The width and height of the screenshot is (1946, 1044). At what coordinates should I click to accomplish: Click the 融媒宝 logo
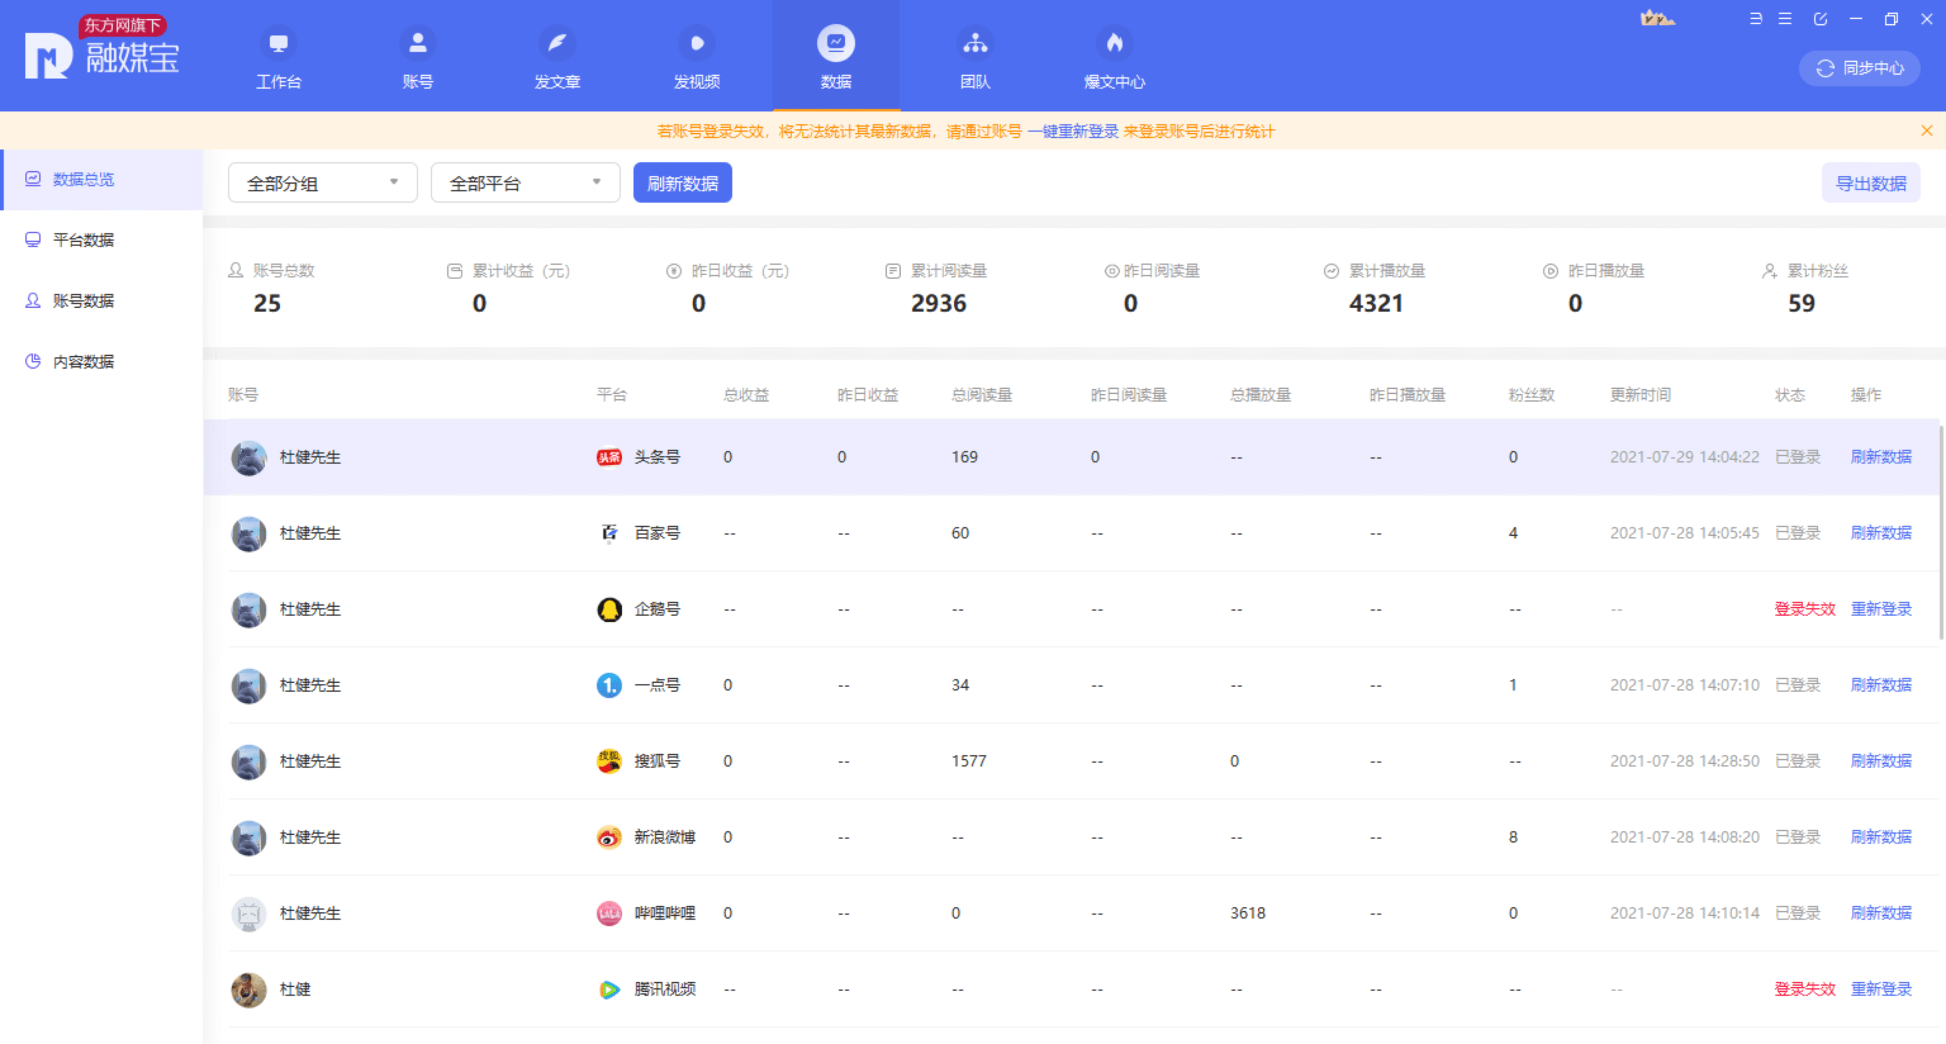coord(102,48)
